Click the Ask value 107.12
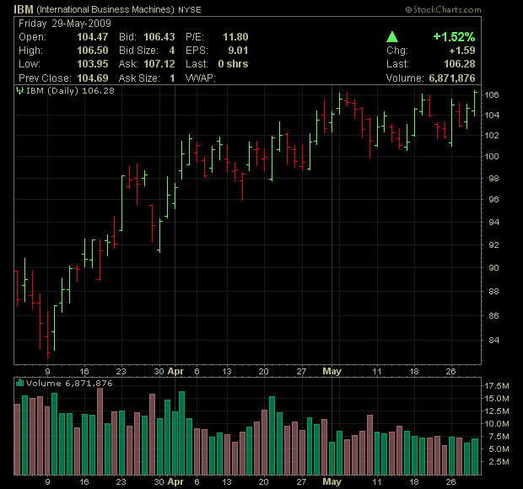This screenshot has height=489, width=523. click(159, 64)
